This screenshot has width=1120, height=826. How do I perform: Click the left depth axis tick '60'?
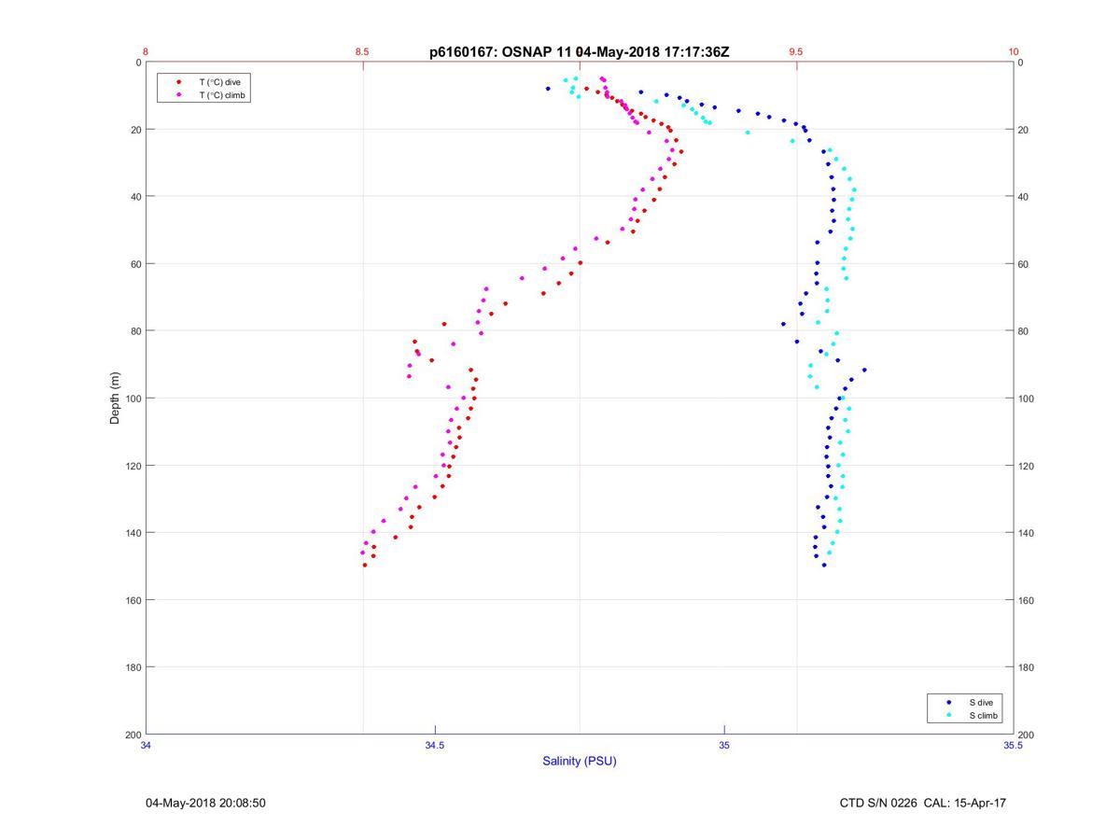[136, 264]
